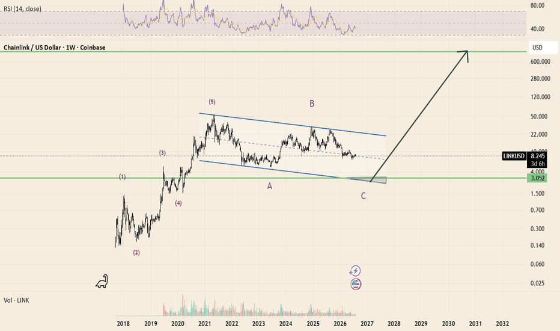This screenshot has width=560, height=331.
Task: Click the US flag economic event icon
Action: (356, 284)
